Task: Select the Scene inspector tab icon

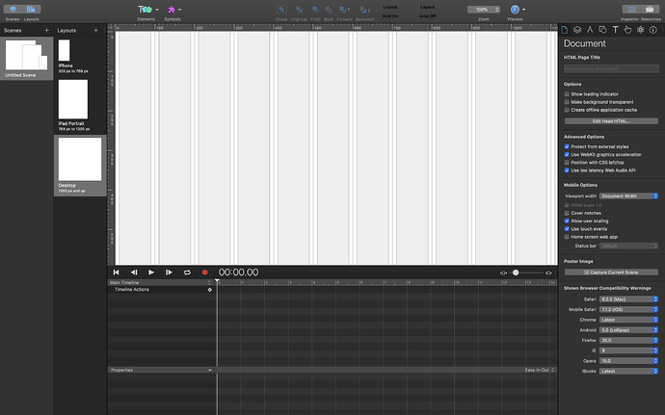Action: click(577, 30)
